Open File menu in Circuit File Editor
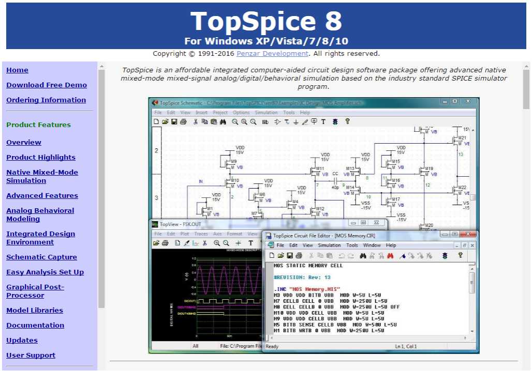The image size is (532, 371). [x=280, y=245]
